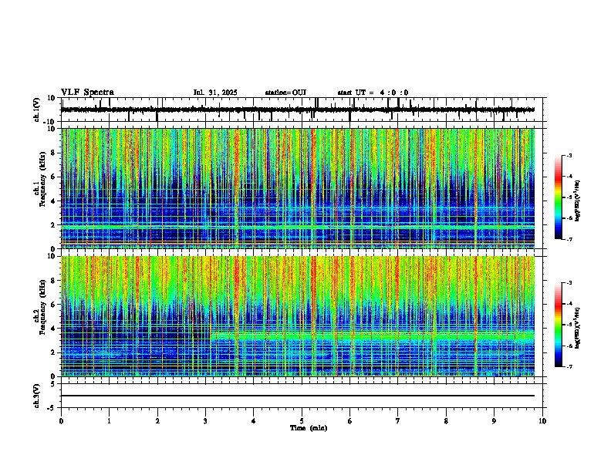Click the ch.1(V) waveform axis label
This screenshot has width=611, height=472.
(x=37, y=110)
